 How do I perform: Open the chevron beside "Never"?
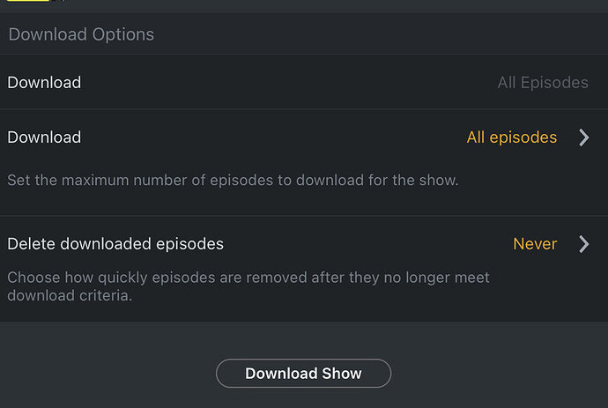[583, 244]
